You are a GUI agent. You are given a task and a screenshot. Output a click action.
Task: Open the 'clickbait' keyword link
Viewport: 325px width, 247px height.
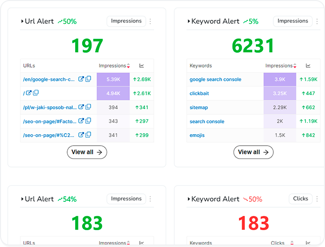tap(200, 93)
